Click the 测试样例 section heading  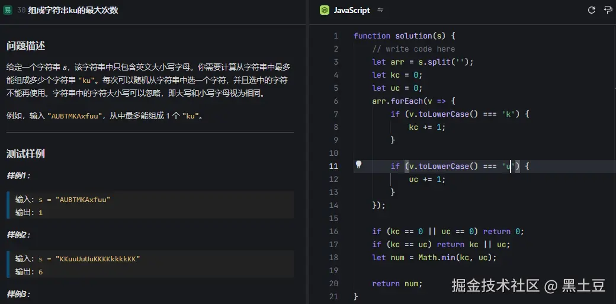25,153
